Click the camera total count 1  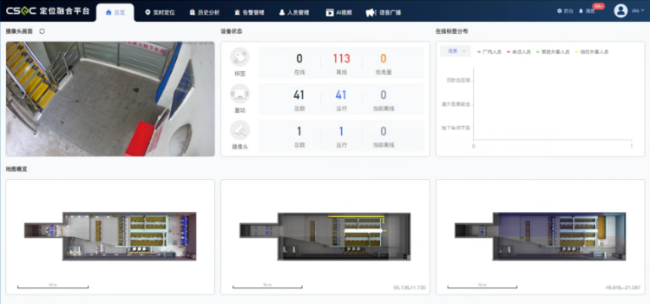(299, 132)
